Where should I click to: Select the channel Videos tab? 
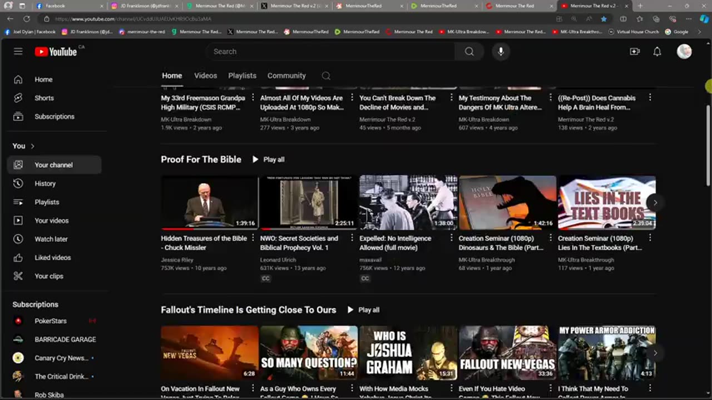coord(205,76)
